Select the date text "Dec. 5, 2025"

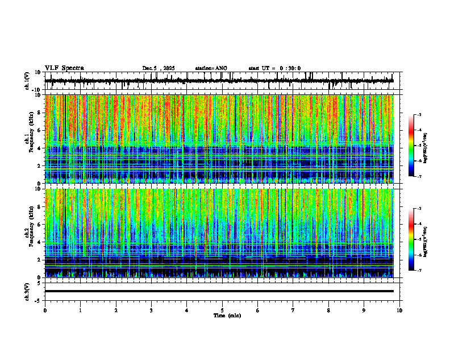pos(159,68)
